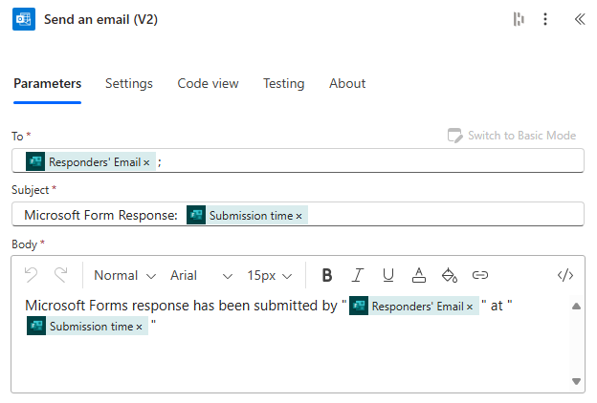
Task: Open the highlight fill color tool
Action: pyautogui.click(x=449, y=276)
